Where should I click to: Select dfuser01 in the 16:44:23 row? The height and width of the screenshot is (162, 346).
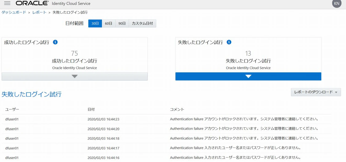coord(12,119)
